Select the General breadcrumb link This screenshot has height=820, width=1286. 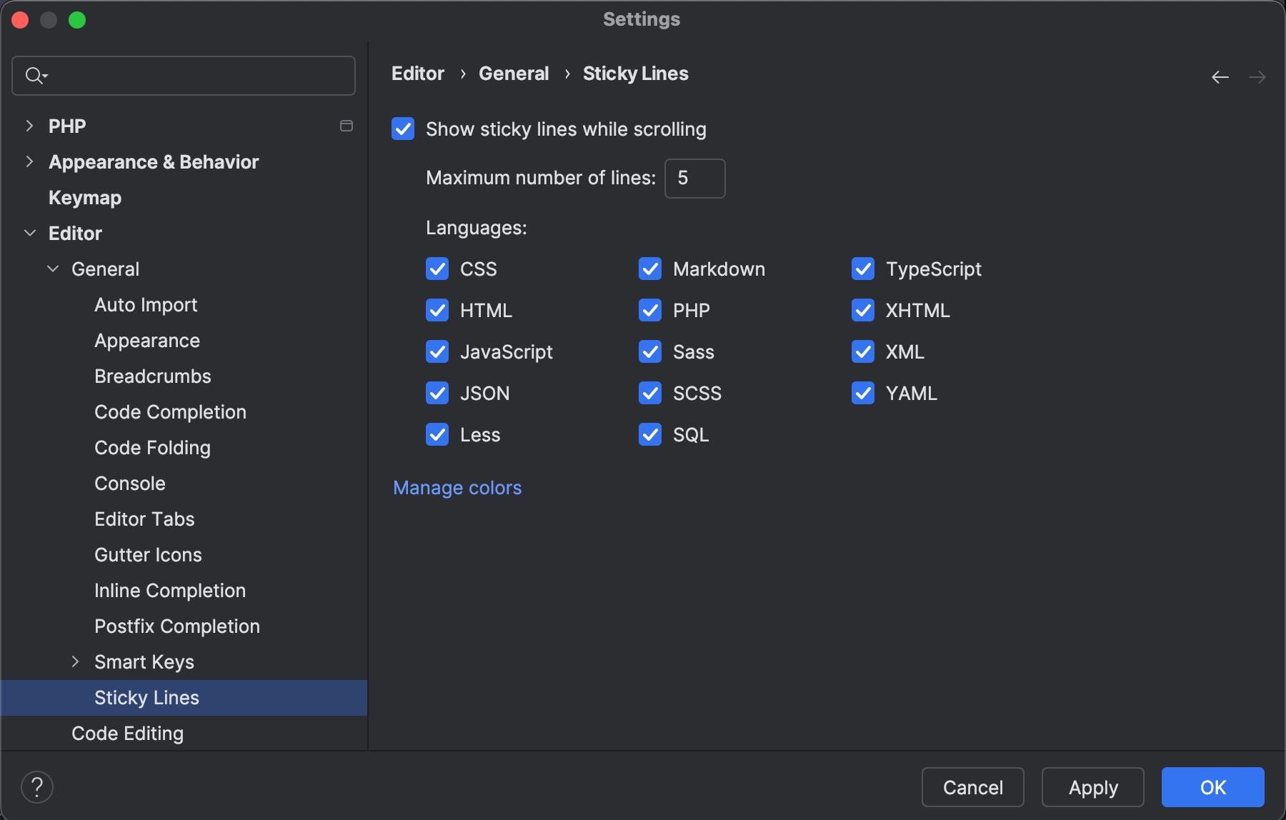pyautogui.click(x=514, y=73)
